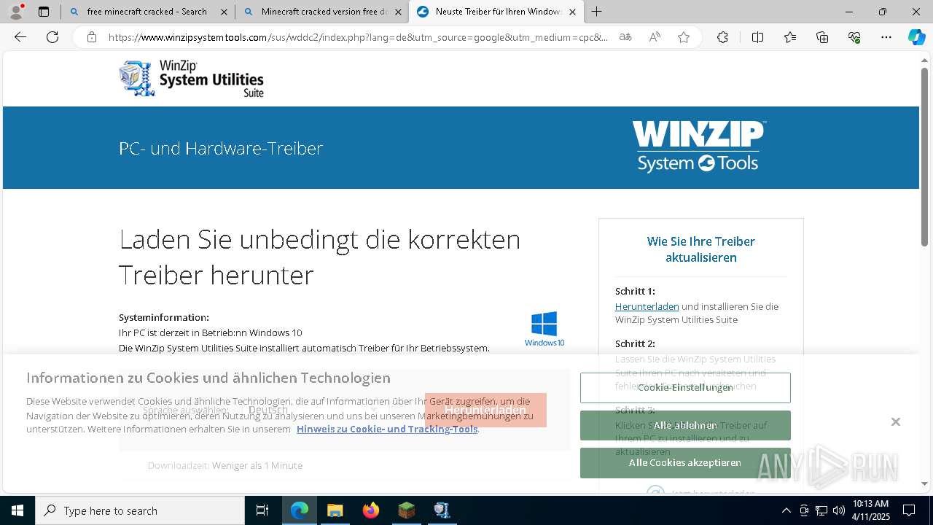Close the 'Minecraft cracked version' tab
This screenshot has height=525, width=933.
[398, 12]
